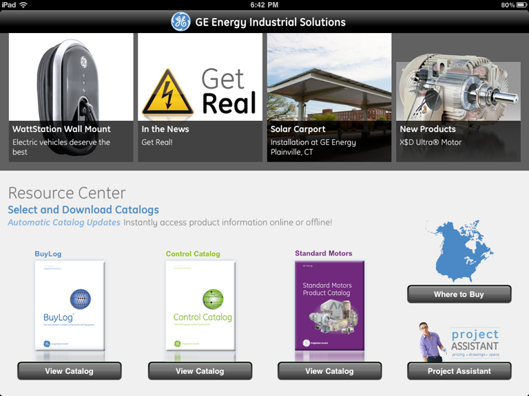Image resolution: width=529 pixels, height=396 pixels.
Task: Click the Select and Download Catalogs link
Action: pos(83,210)
